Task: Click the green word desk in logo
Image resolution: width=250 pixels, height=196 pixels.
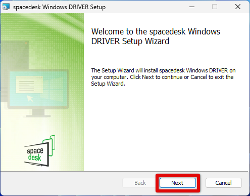Action: tap(34, 158)
